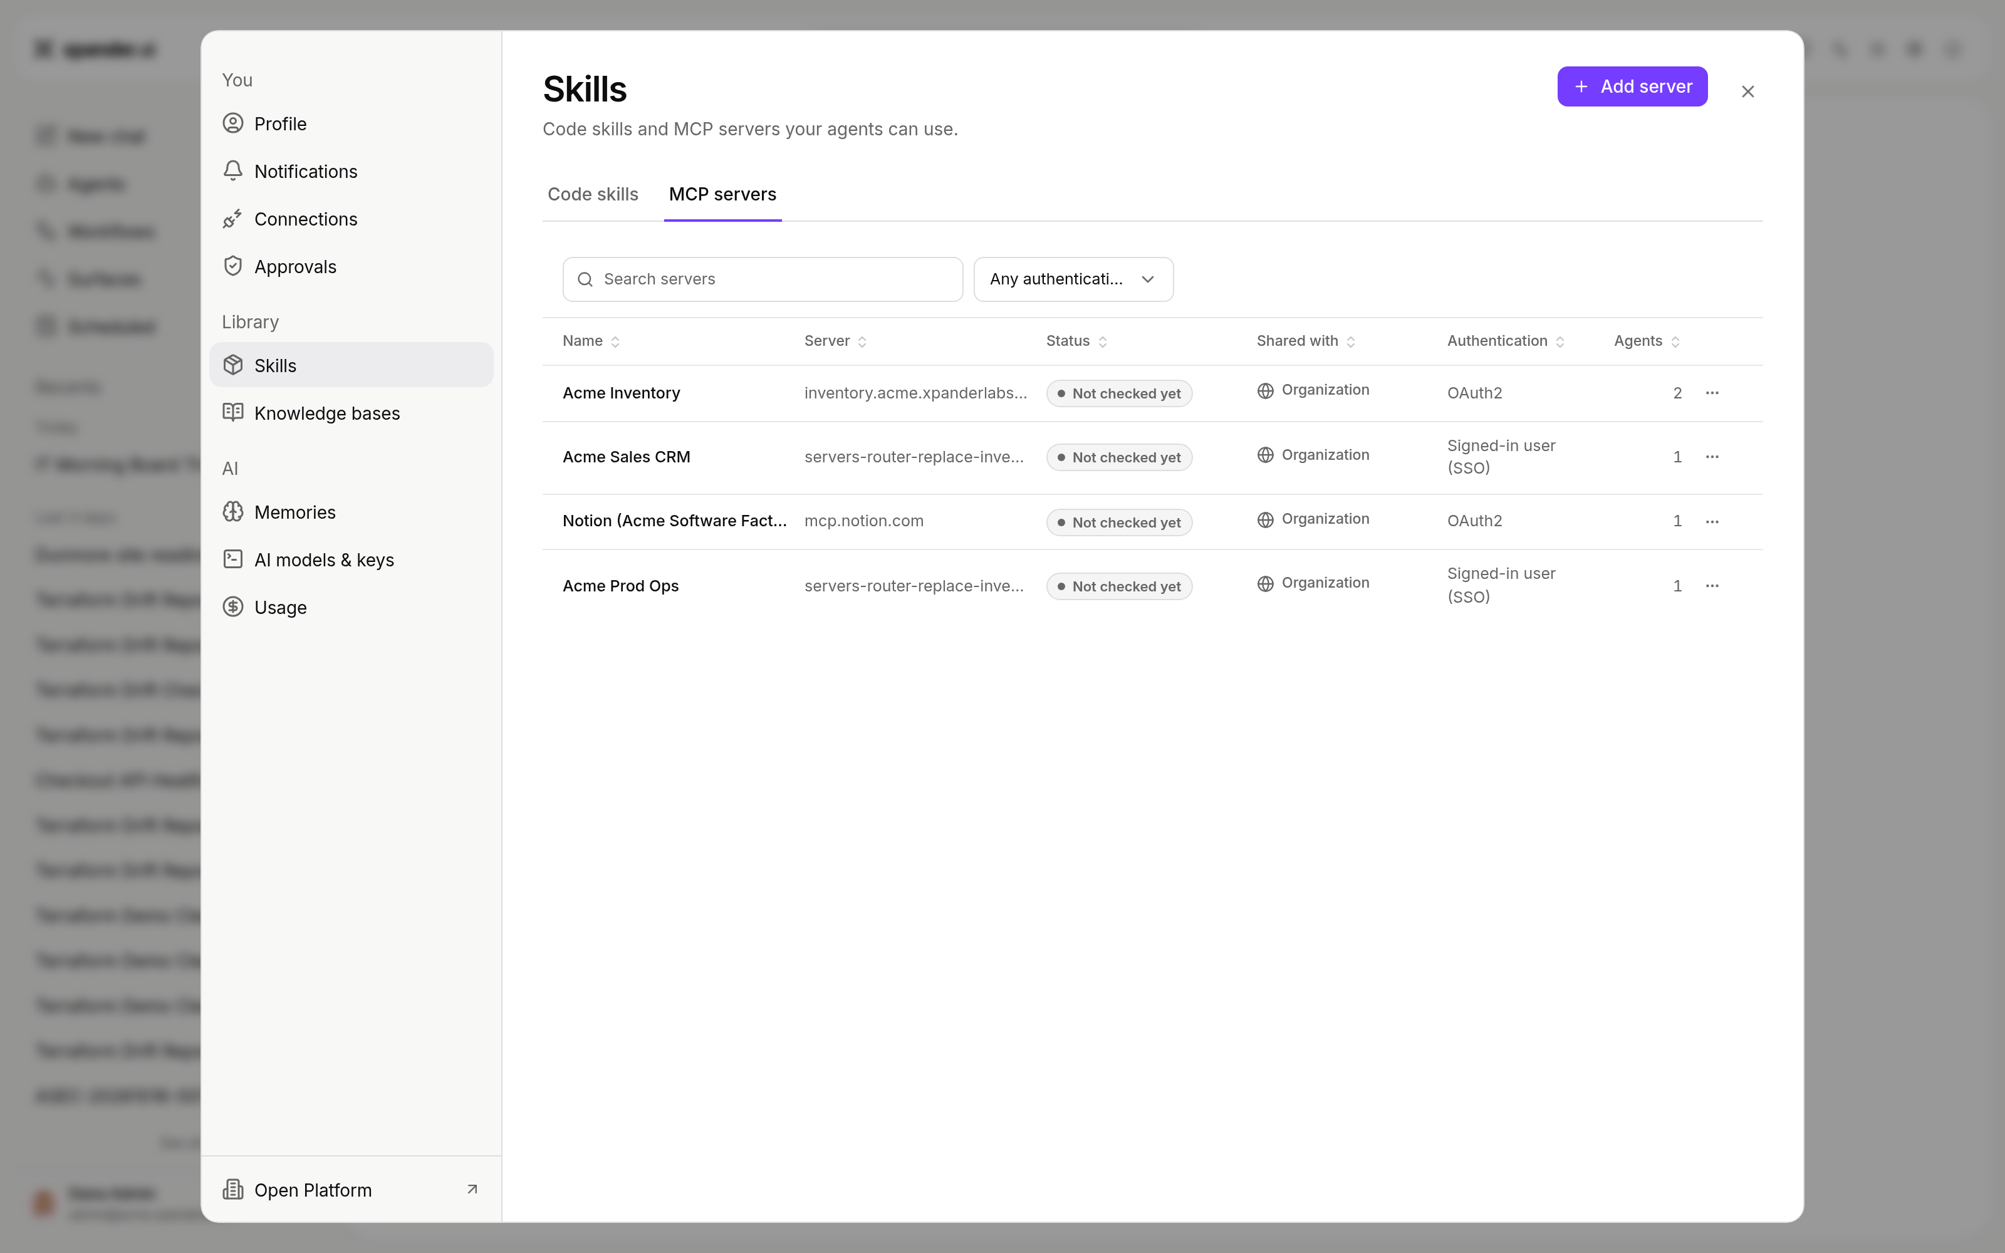Open the Profile settings page
Screen dimensions: 2005x1253
click(352, 123)
